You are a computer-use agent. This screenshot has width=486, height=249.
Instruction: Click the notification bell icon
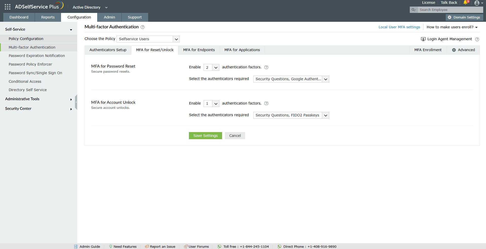pyautogui.click(x=465, y=3)
